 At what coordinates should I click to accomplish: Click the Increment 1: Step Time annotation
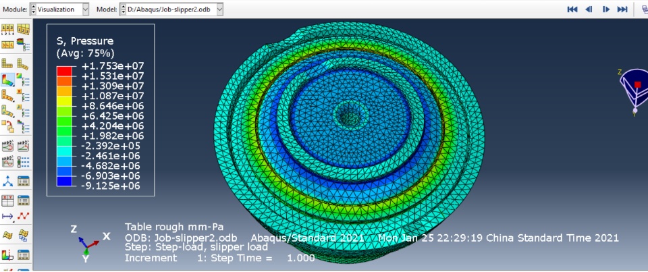click(220, 258)
